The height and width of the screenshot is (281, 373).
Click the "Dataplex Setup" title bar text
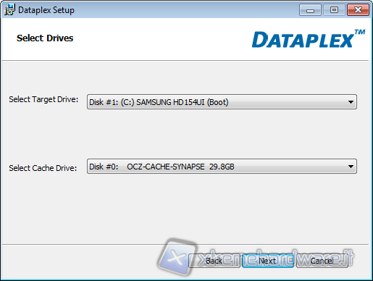(x=46, y=10)
